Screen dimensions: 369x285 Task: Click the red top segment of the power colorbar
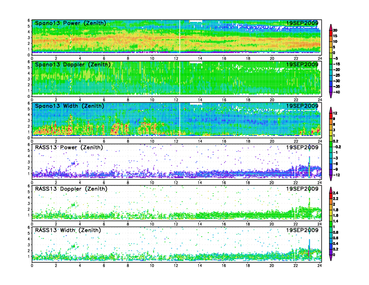tap(331, 33)
